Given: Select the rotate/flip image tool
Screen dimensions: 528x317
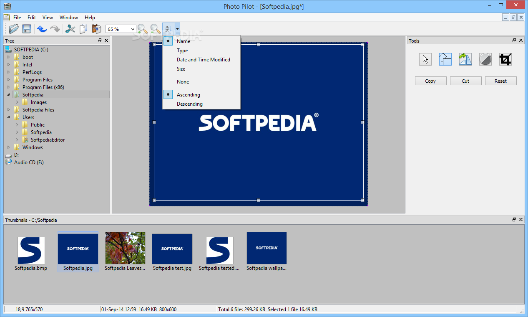Looking at the screenshot, I should point(465,59).
